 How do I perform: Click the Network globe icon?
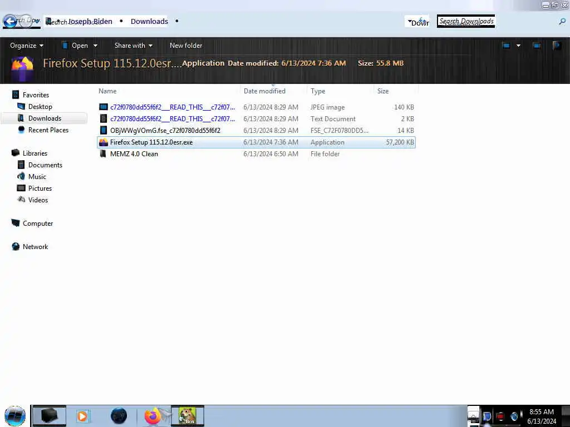click(x=16, y=246)
